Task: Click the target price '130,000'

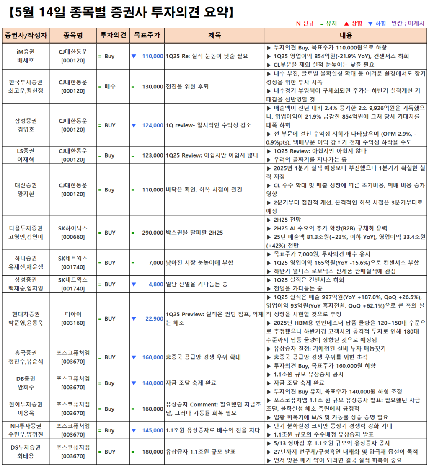Action: click(x=152, y=87)
